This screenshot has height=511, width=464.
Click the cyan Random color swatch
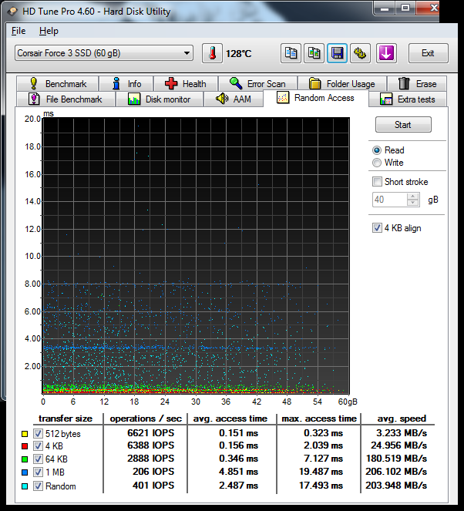coord(25,486)
